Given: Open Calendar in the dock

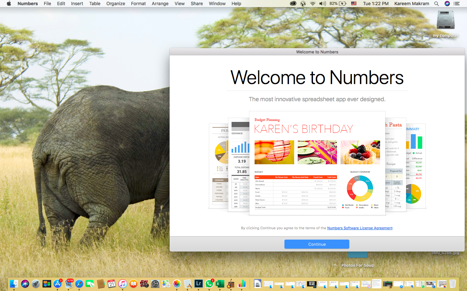Looking at the screenshot, I should pyautogui.click(x=112, y=284).
